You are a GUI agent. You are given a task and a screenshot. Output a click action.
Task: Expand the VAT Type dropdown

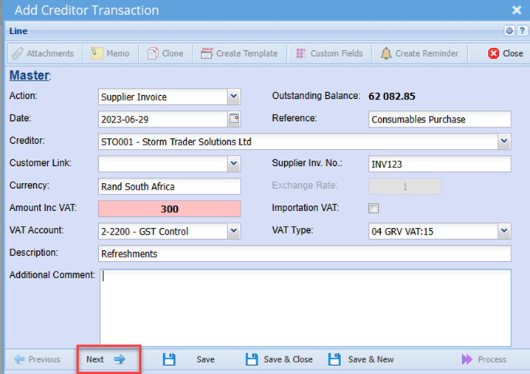point(504,231)
